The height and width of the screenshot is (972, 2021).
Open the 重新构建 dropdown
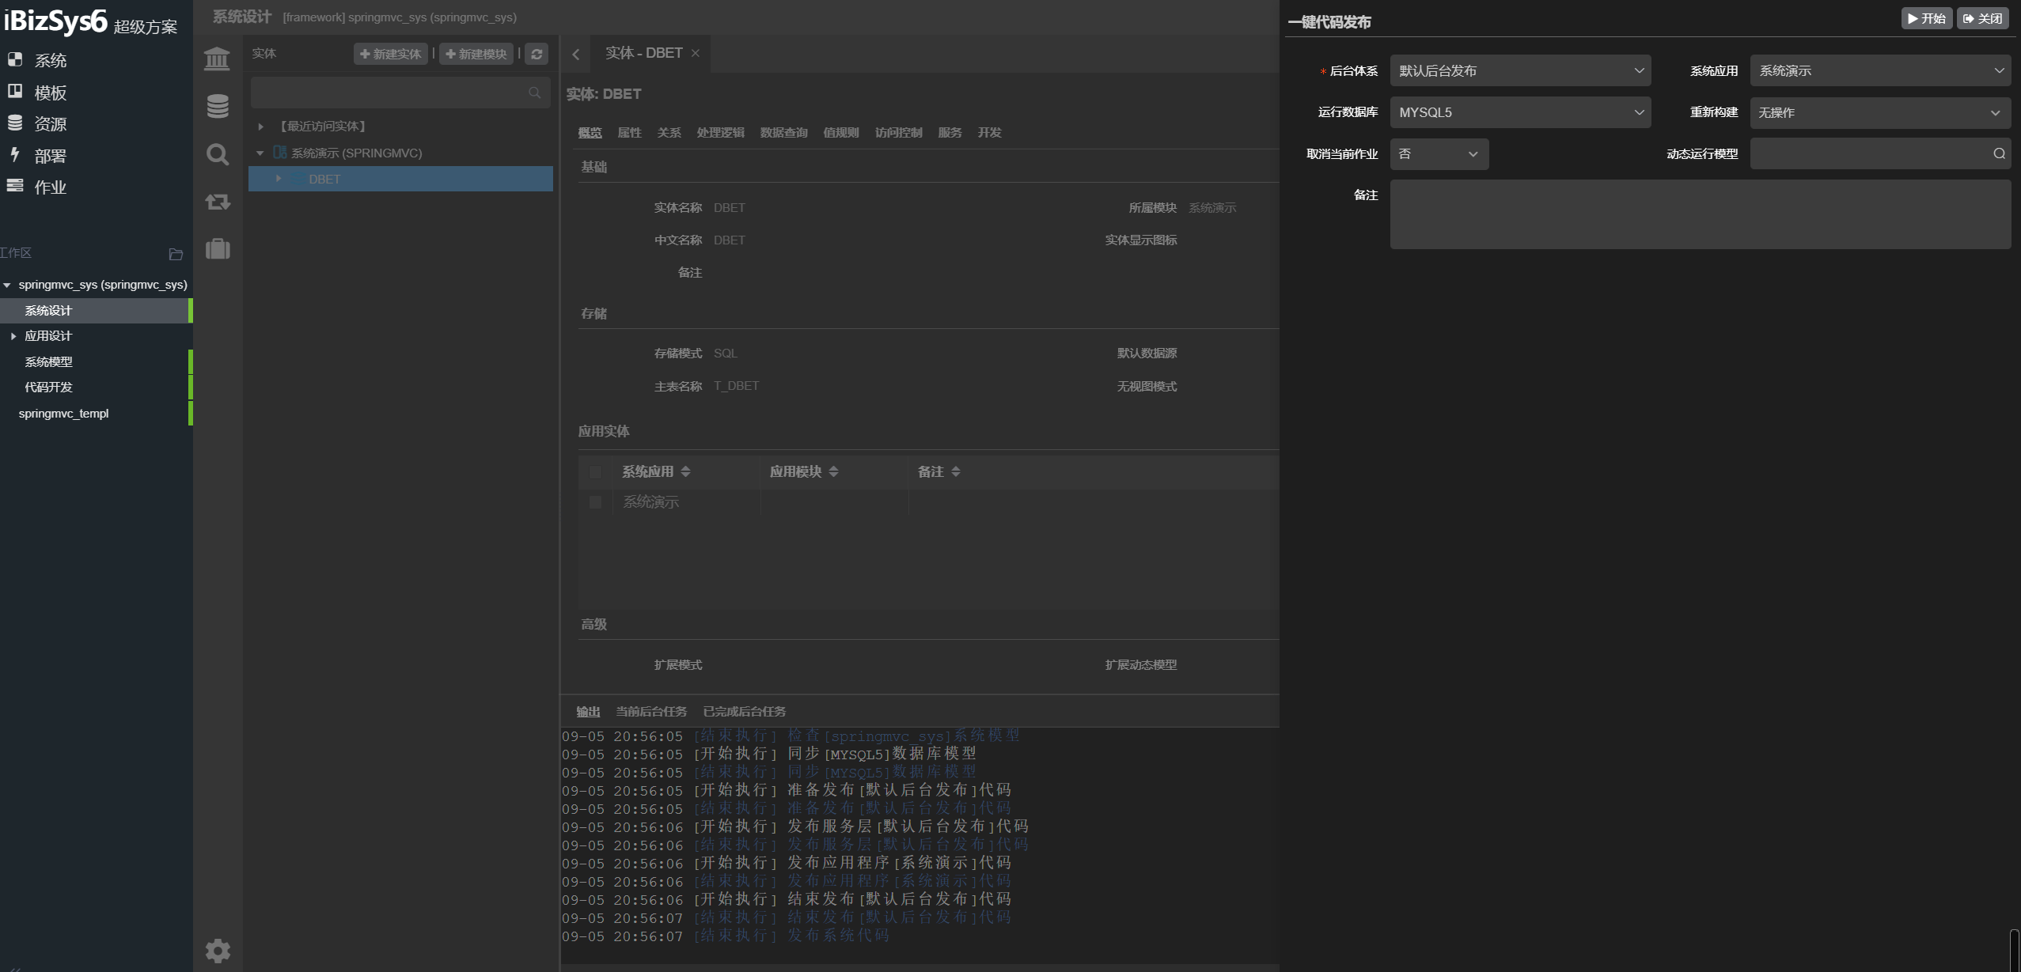pos(1880,112)
